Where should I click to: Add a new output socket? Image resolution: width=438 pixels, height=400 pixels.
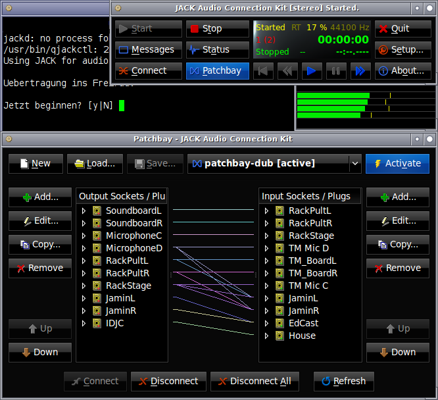pyautogui.click(x=40, y=197)
